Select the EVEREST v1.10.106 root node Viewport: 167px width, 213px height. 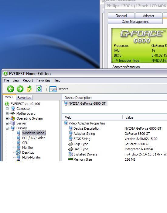point(25,104)
